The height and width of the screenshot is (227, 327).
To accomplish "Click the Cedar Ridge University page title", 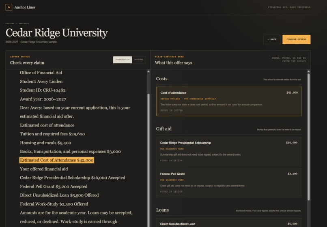I will (x=56, y=33).
